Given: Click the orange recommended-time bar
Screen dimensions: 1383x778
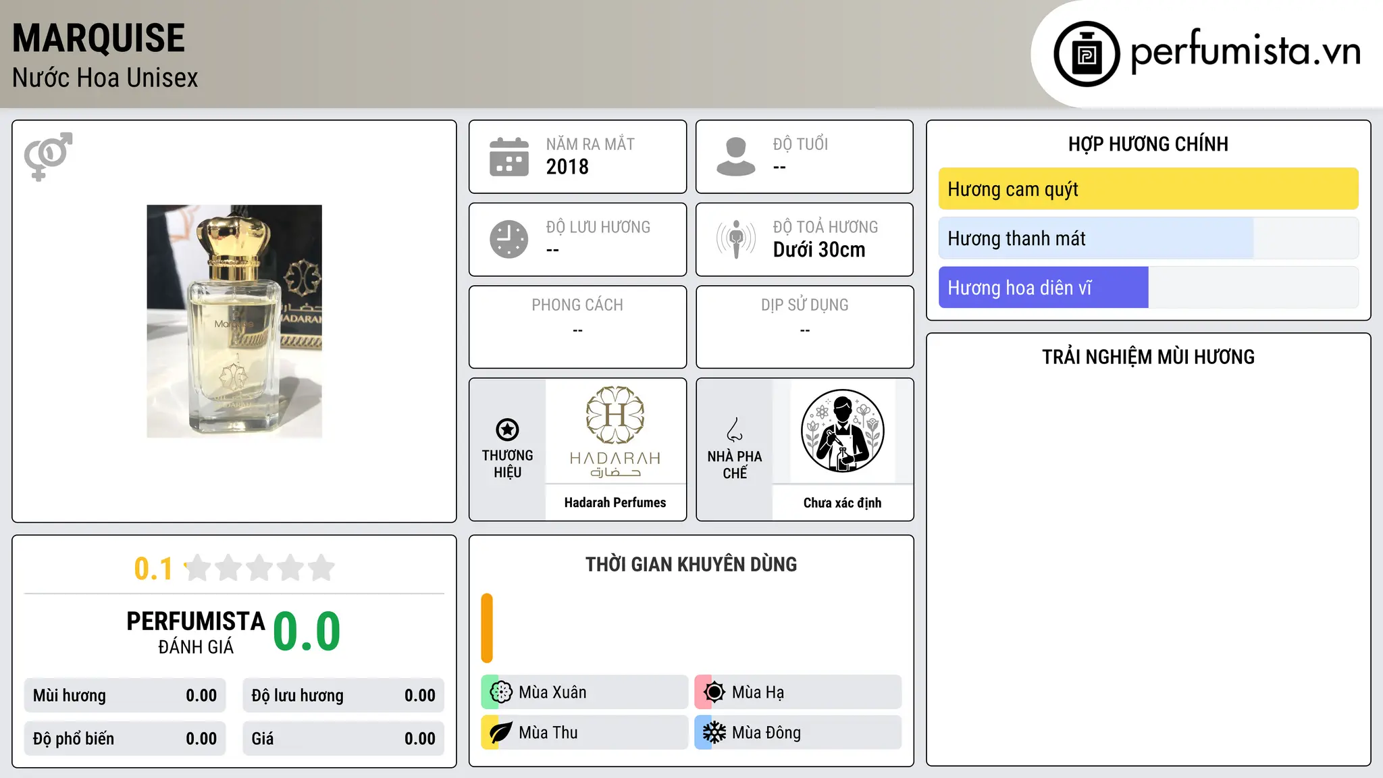Looking at the screenshot, I should click(x=487, y=628).
